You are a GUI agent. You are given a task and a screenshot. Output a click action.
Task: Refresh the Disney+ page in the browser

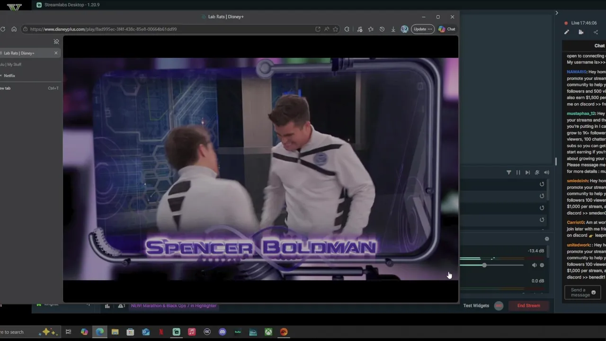[x=3, y=29]
